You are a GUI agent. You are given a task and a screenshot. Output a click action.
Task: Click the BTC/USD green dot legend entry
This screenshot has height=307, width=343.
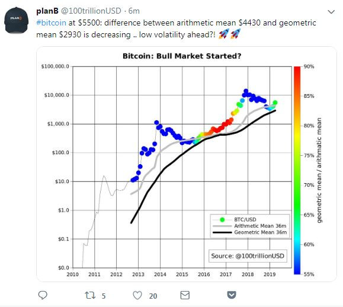[x=234, y=219]
